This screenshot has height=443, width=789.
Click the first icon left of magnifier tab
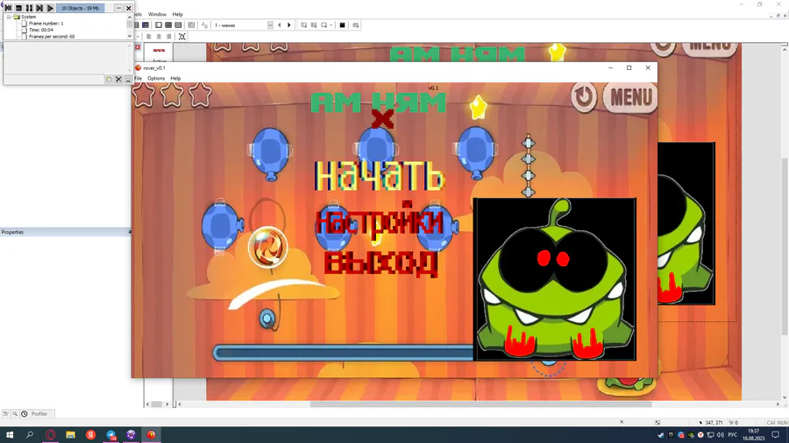[x=6, y=414]
